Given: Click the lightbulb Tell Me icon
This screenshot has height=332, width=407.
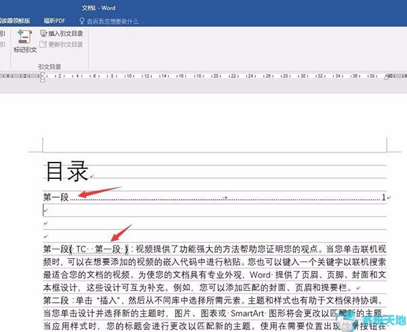Looking at the screenshot, I should click(x=80, y=21).
